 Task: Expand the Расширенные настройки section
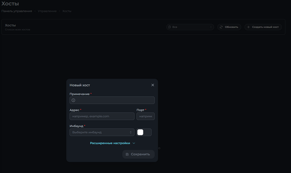click(x=110, y=143)
